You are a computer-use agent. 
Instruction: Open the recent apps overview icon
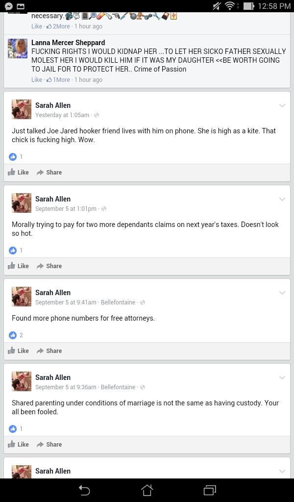point(210,490)
